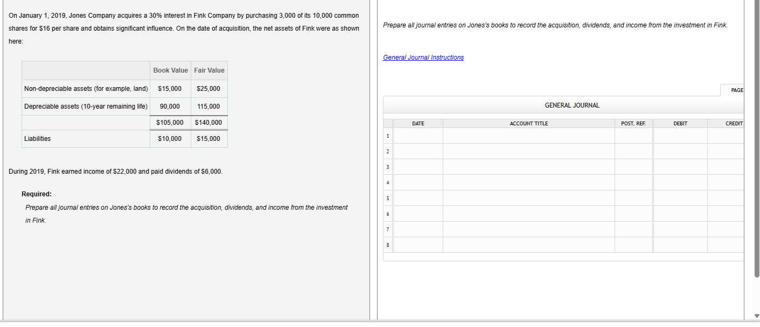
Task: Click the Debit cell in journal row 7
Action: (680, 229)
